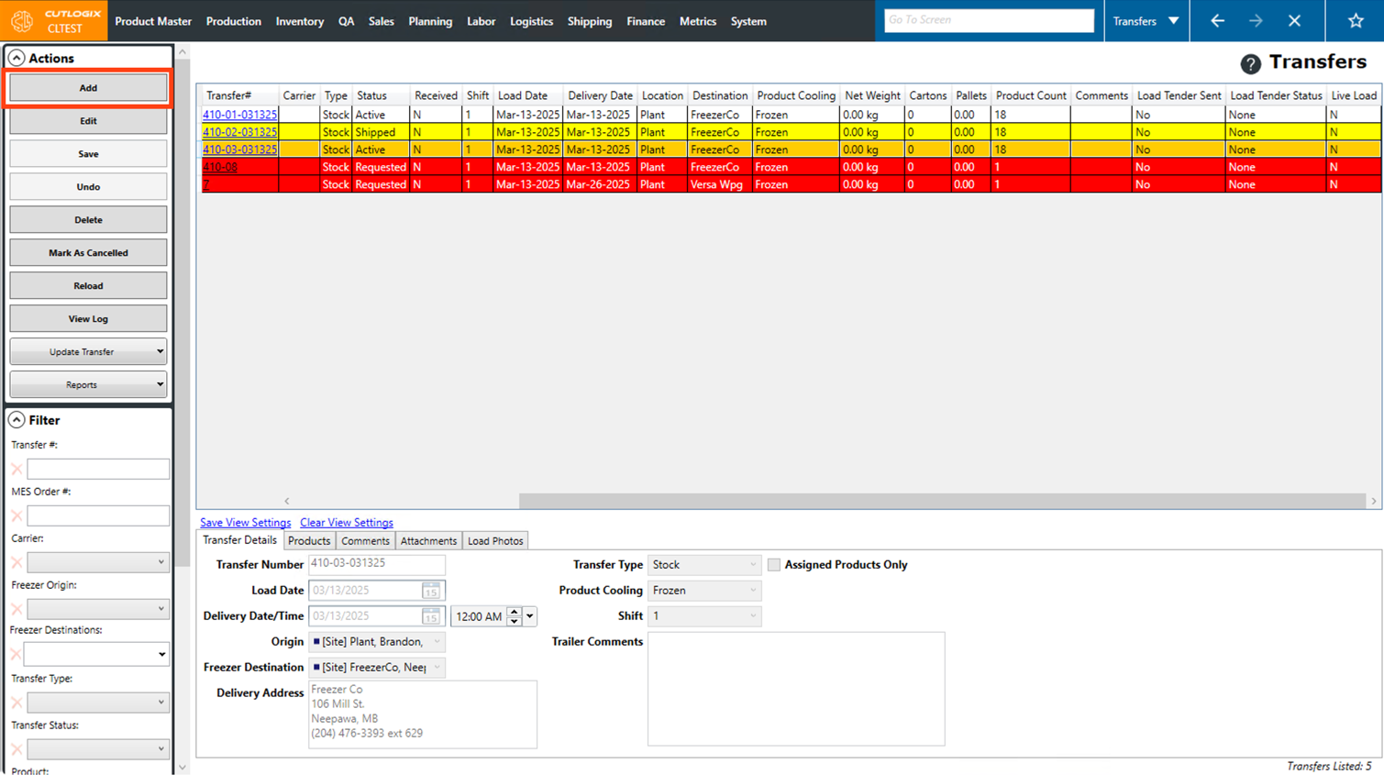Open the Load Date calendar picker

click(x=430, y=591)
